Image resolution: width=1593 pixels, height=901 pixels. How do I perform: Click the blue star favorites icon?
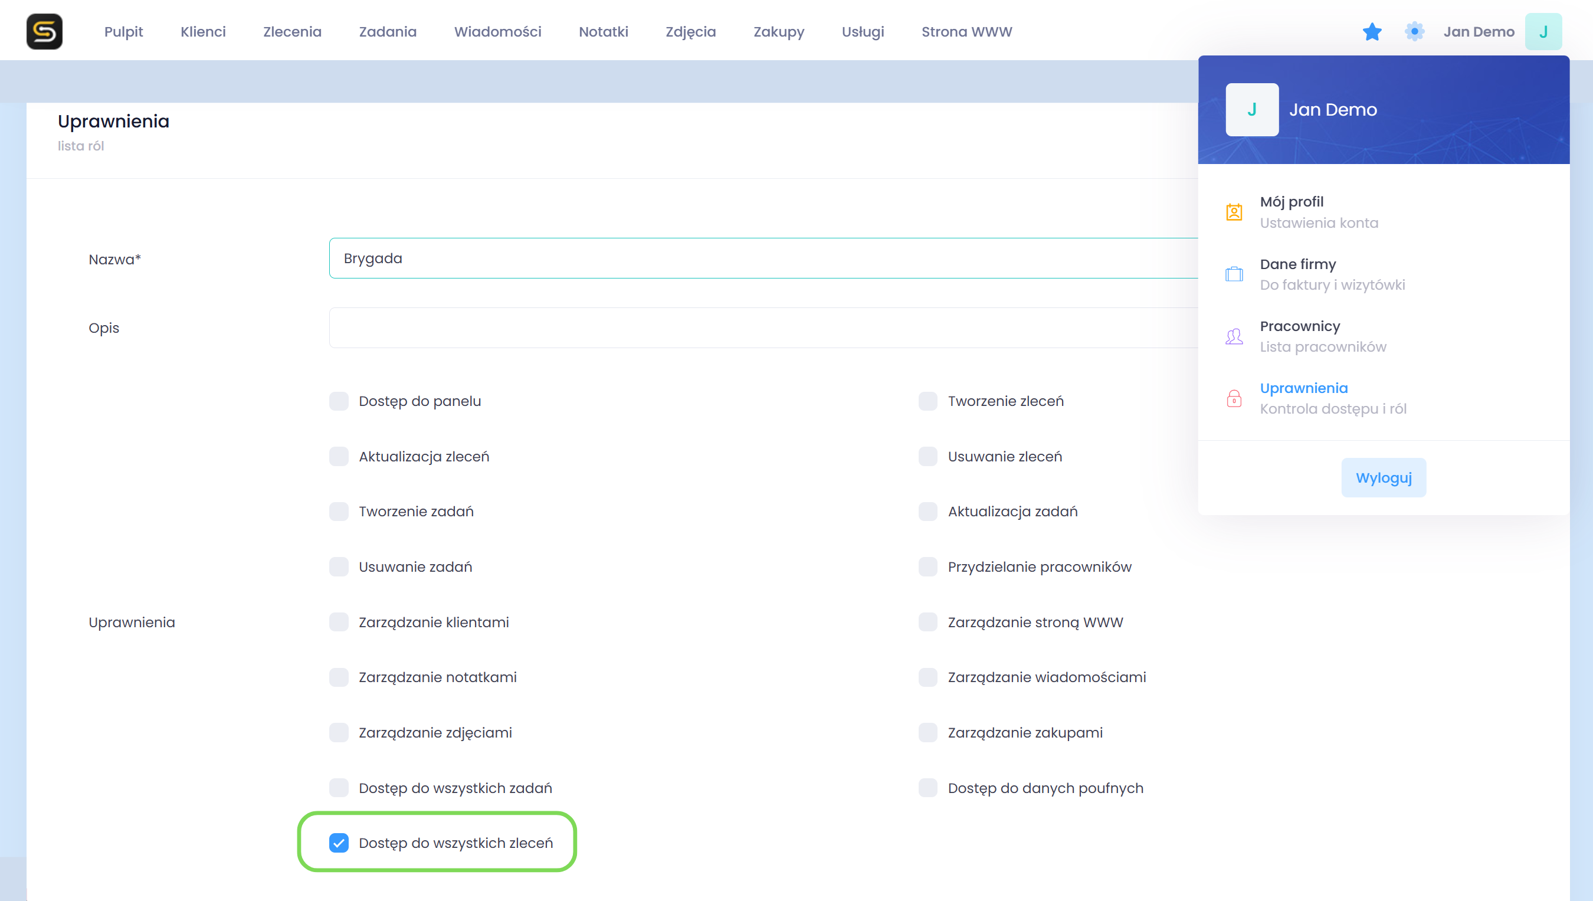point(1372,31)
